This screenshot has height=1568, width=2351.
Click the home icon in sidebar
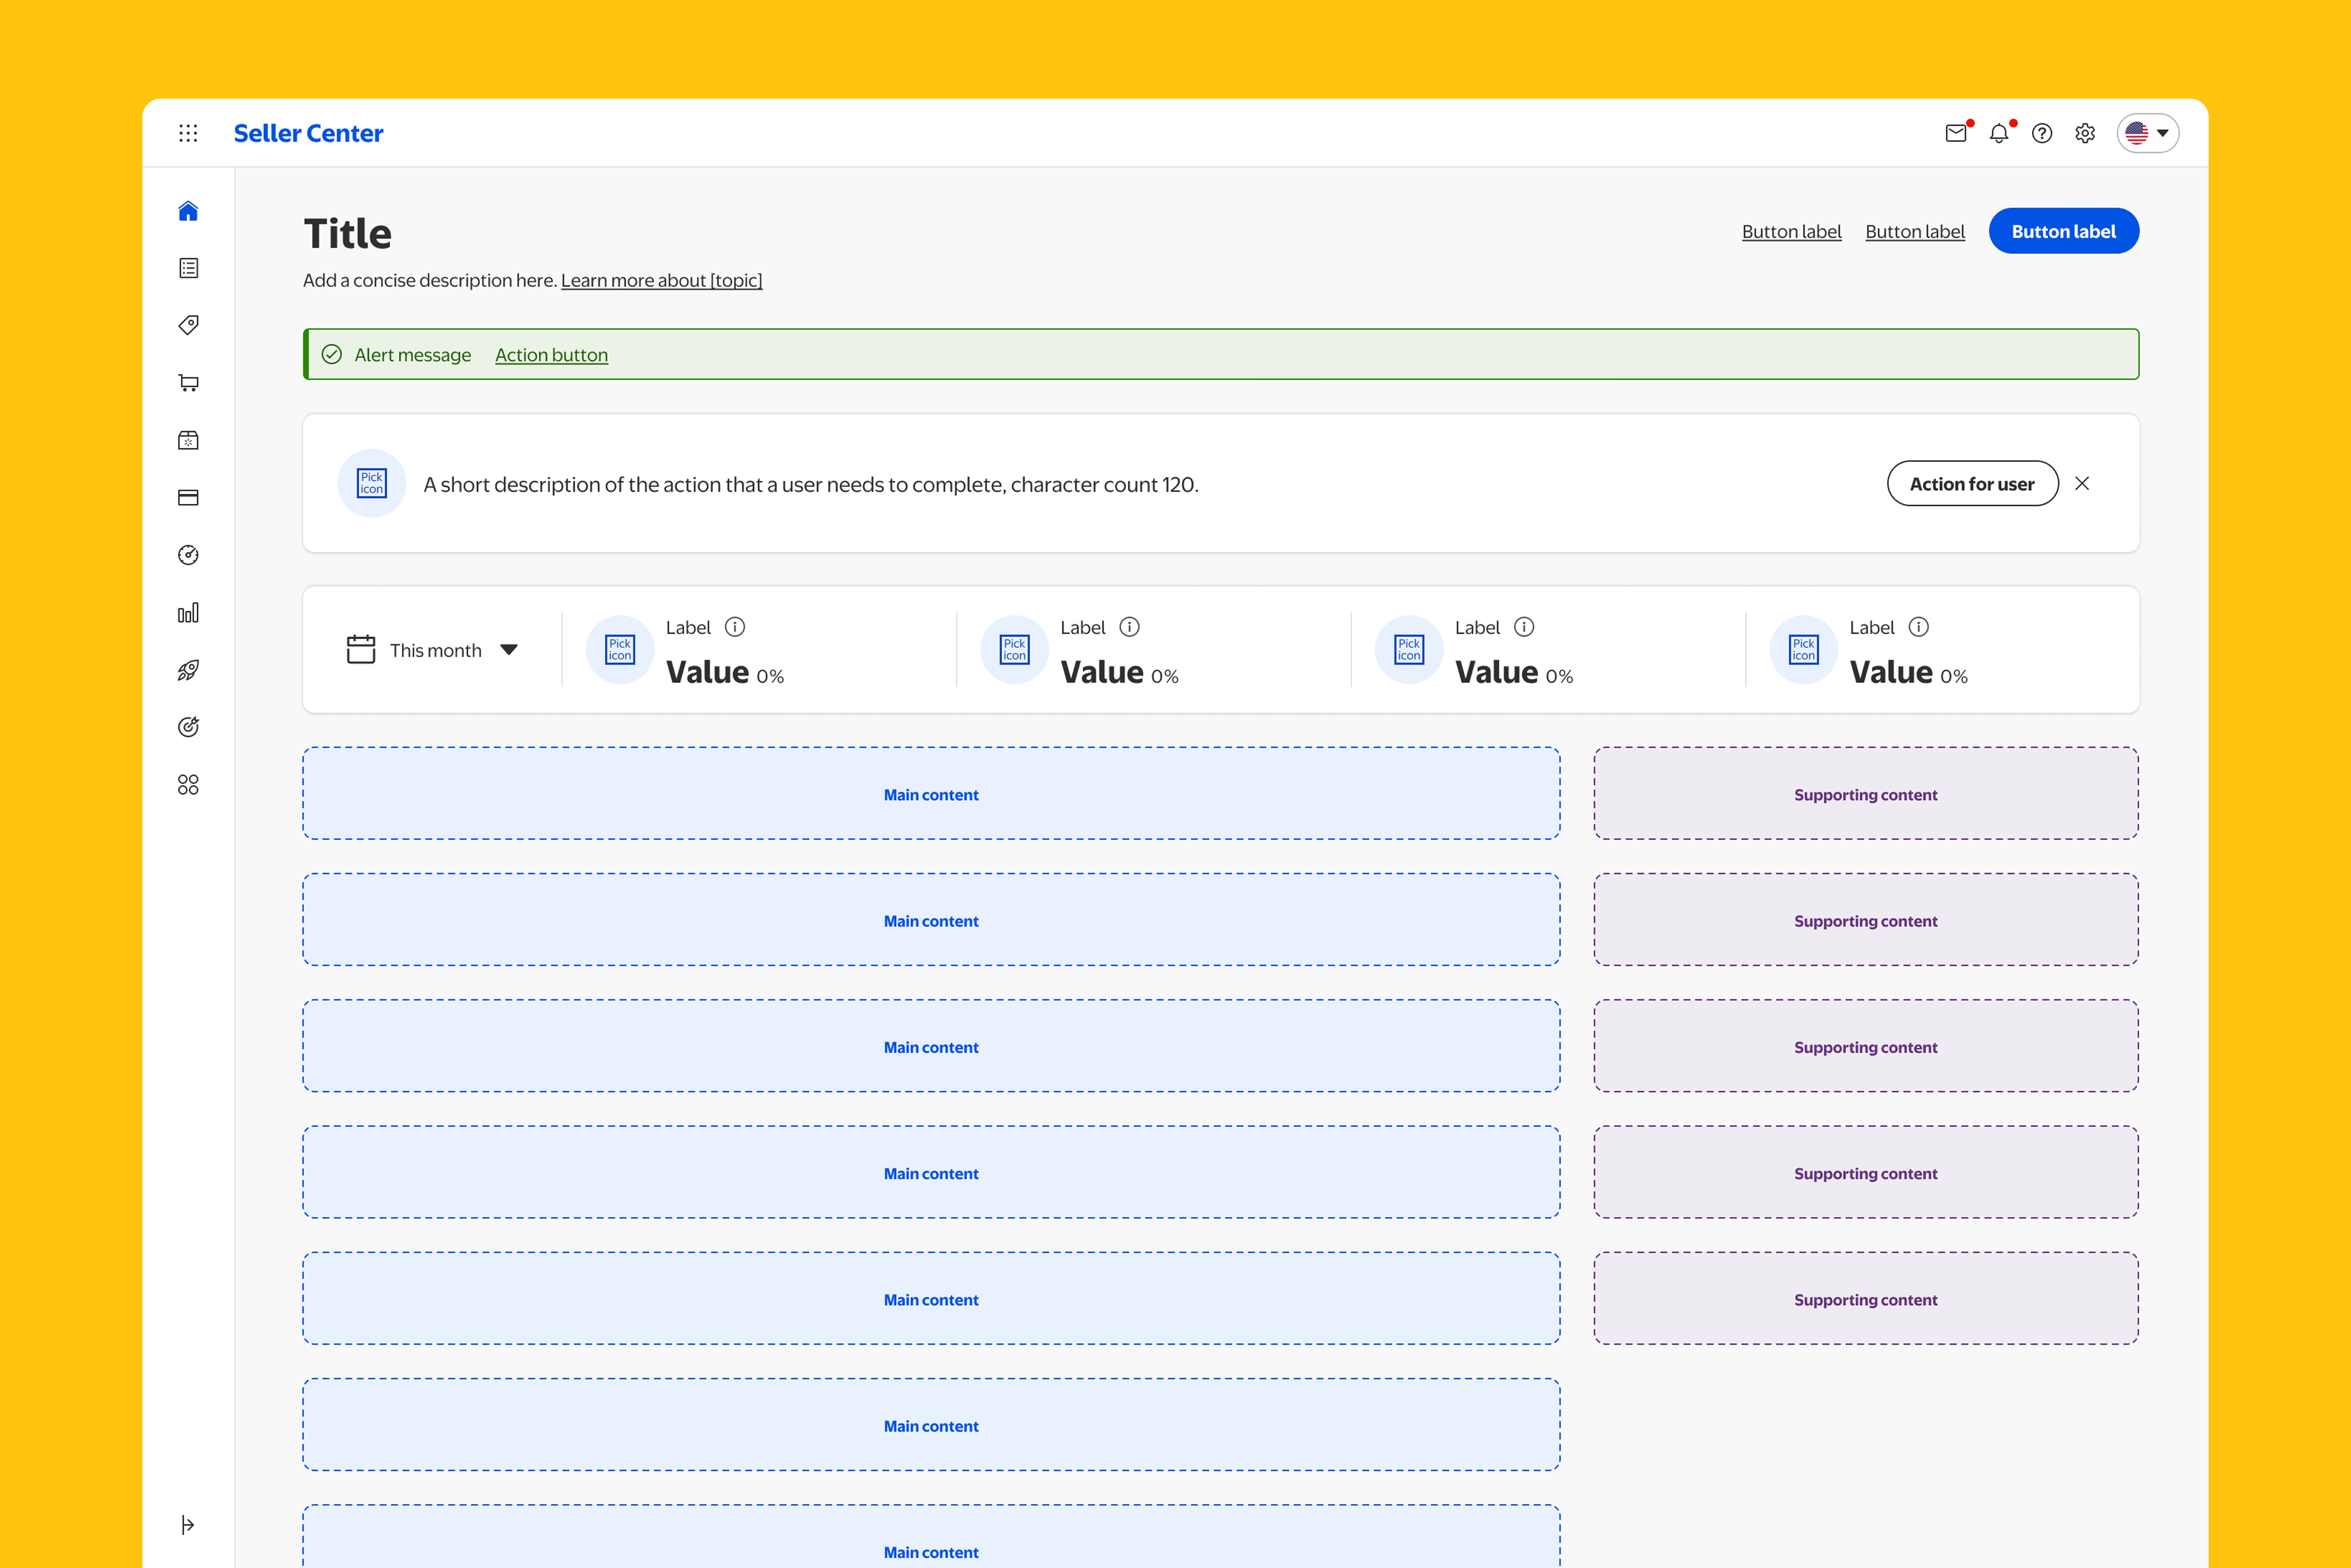point(188,211)
